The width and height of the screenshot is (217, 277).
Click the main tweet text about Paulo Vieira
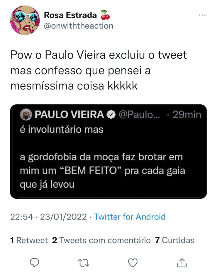98,71
